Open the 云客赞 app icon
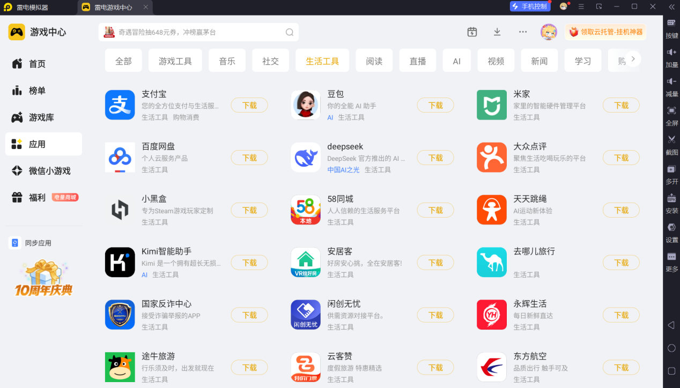This screenshot has height=388, width=680. [x=306, y=368]
